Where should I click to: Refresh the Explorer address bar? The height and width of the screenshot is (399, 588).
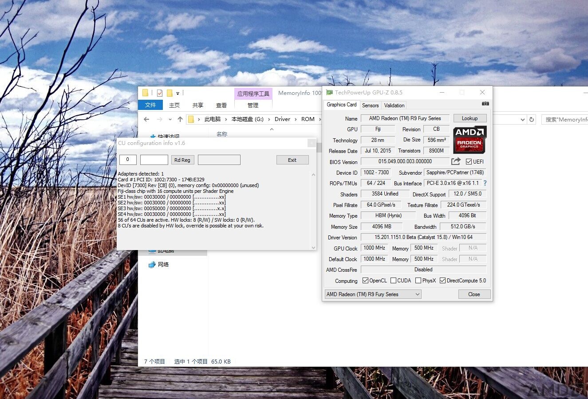click(532, 119)
